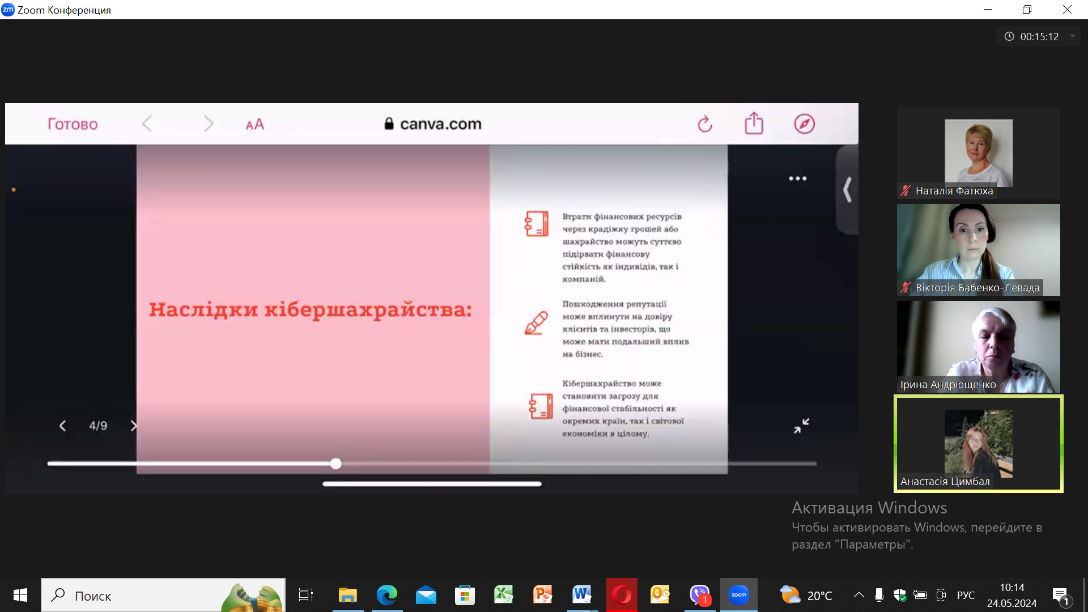Go to previous slide arrow
Screen dimensions: 1088x612
pos(62,426)
